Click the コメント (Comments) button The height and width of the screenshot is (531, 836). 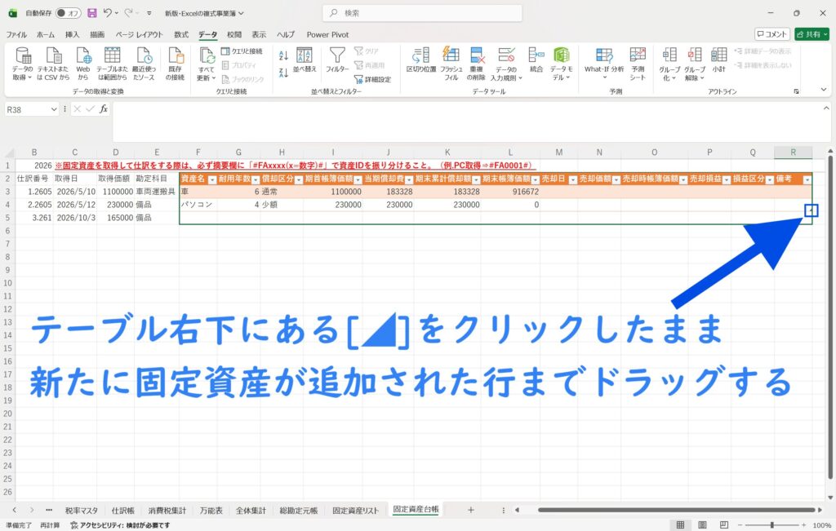point(772,34)
